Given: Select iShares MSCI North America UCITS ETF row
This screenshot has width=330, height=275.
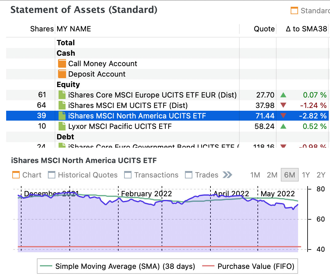Looking at the screenshot, I should point(167,116).
